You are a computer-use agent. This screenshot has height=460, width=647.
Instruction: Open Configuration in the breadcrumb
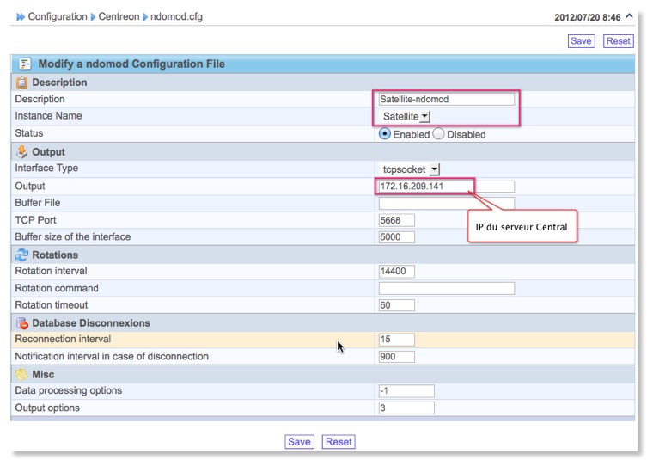(58, 17)
